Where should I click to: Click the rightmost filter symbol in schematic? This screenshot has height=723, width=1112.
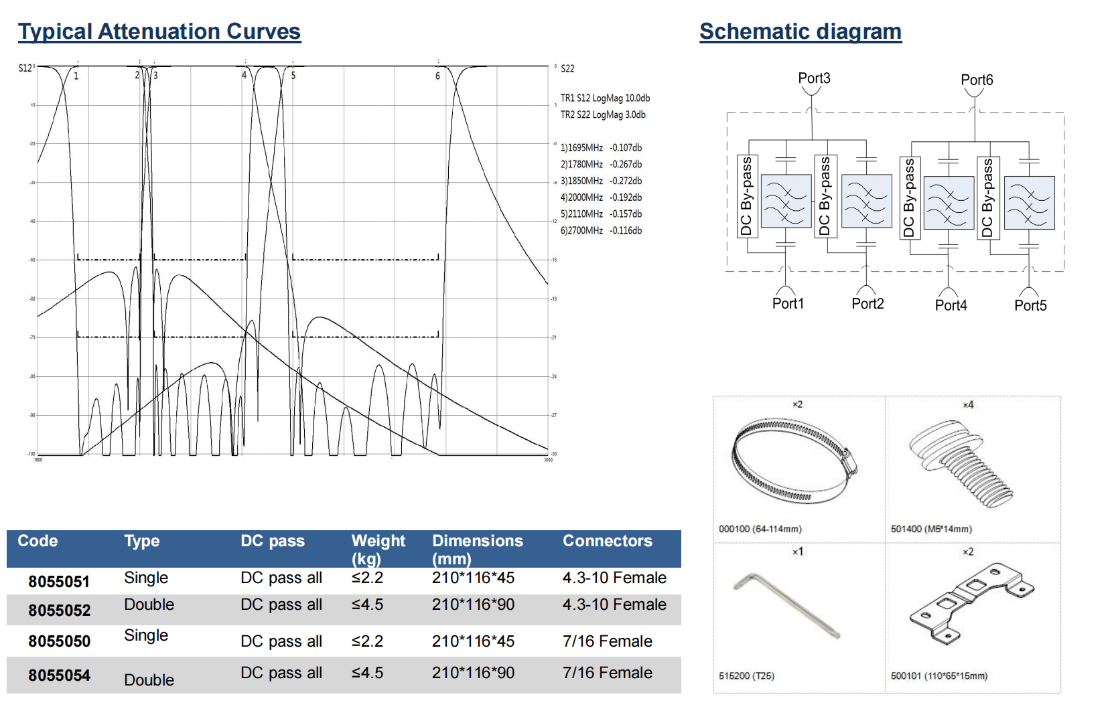(1030, 203)
